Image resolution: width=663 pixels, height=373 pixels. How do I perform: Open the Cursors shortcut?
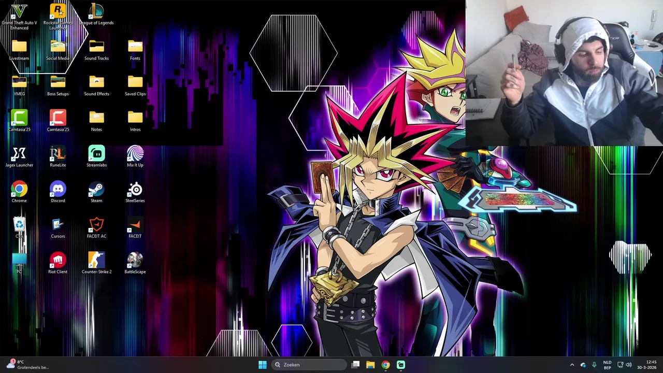tap(57, 228)
